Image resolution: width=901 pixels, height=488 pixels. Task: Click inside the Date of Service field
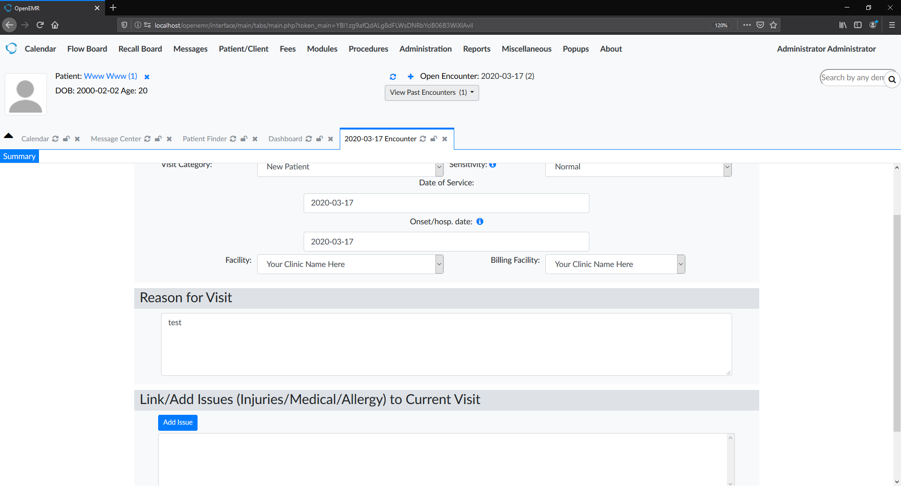tap(446, 203)
